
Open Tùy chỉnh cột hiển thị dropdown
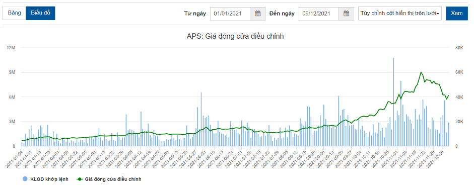400,14
